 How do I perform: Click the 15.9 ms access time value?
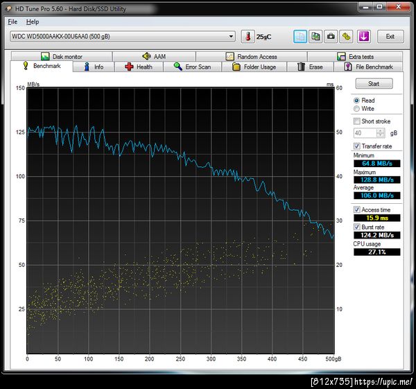click(376, 218)
